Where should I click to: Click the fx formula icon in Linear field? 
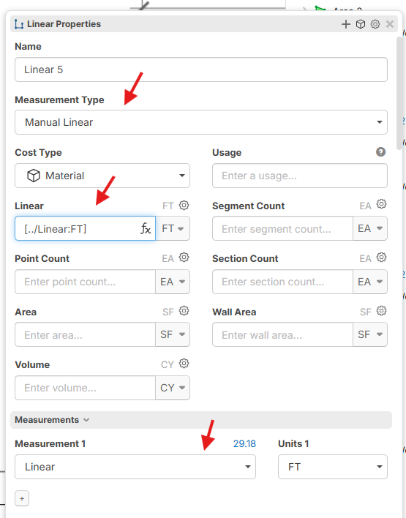click(x=146, y=228)
